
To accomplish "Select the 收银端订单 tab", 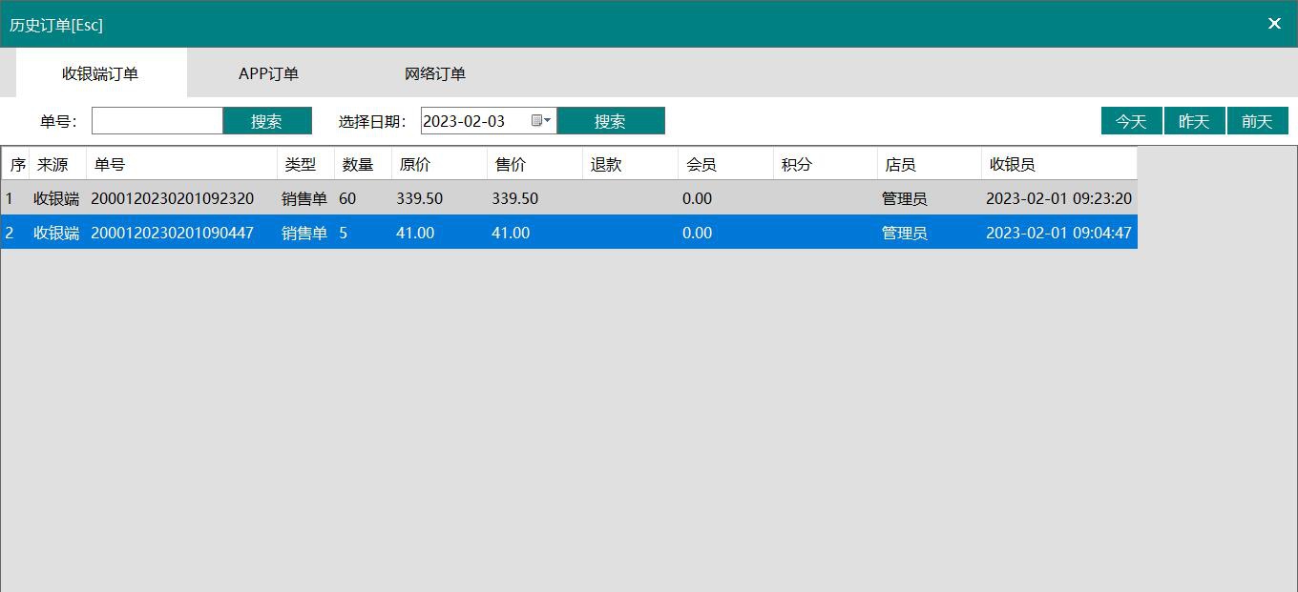I will (101, 73).
